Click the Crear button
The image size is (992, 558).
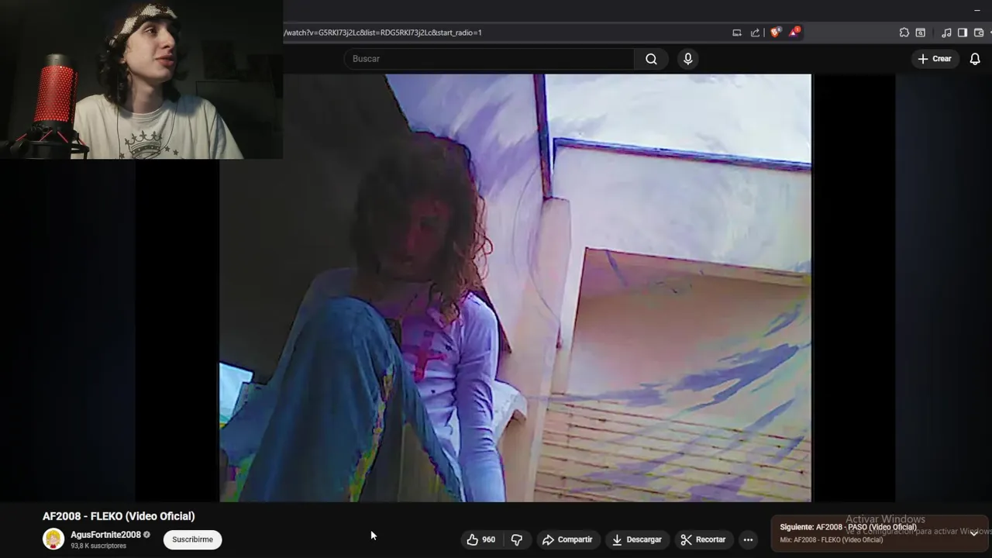click(x=934, y=59)
